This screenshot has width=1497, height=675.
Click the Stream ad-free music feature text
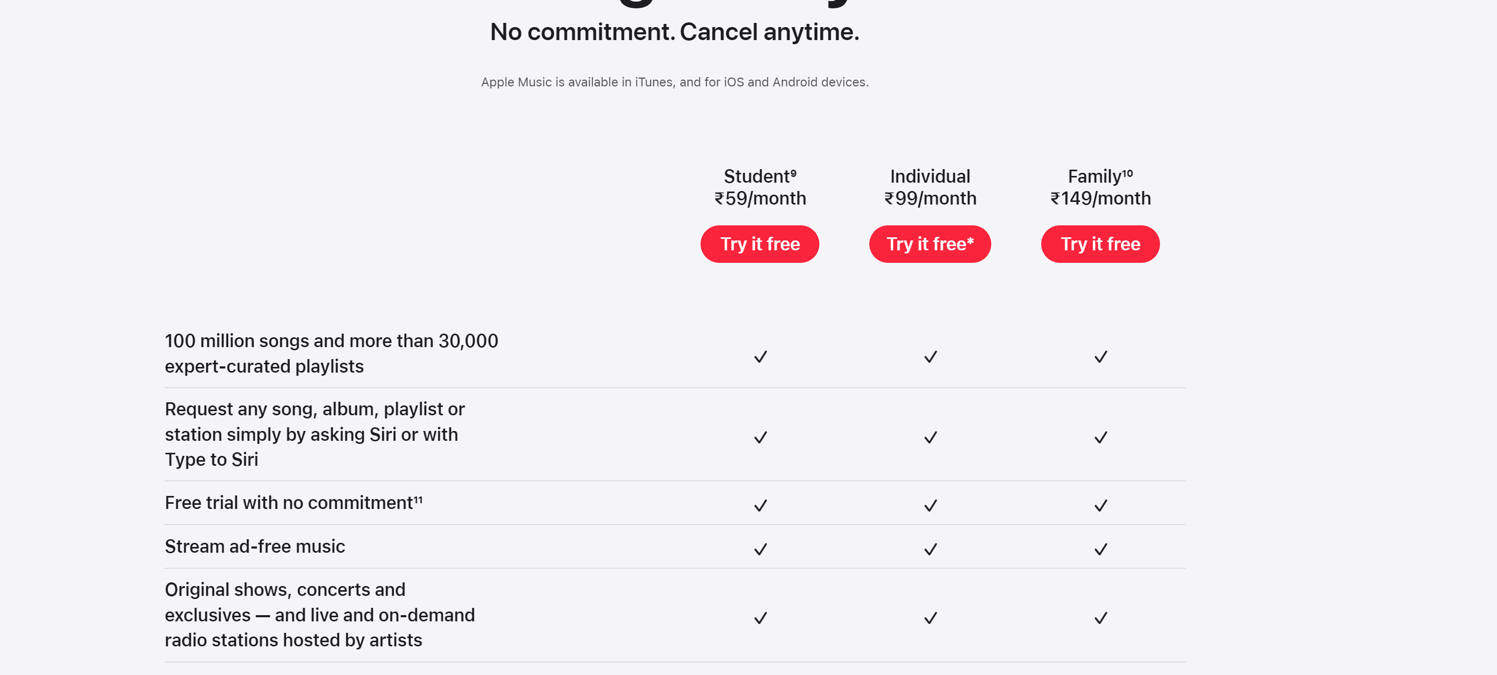[x=255, y=546]
